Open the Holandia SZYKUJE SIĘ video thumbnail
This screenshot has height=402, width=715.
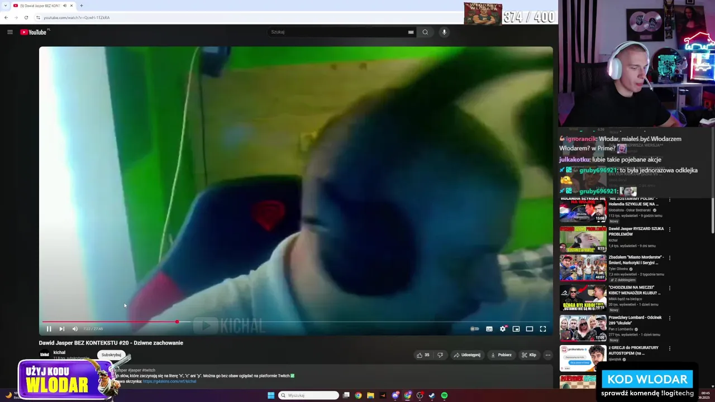pyautogui.click(x=583, y=210)
